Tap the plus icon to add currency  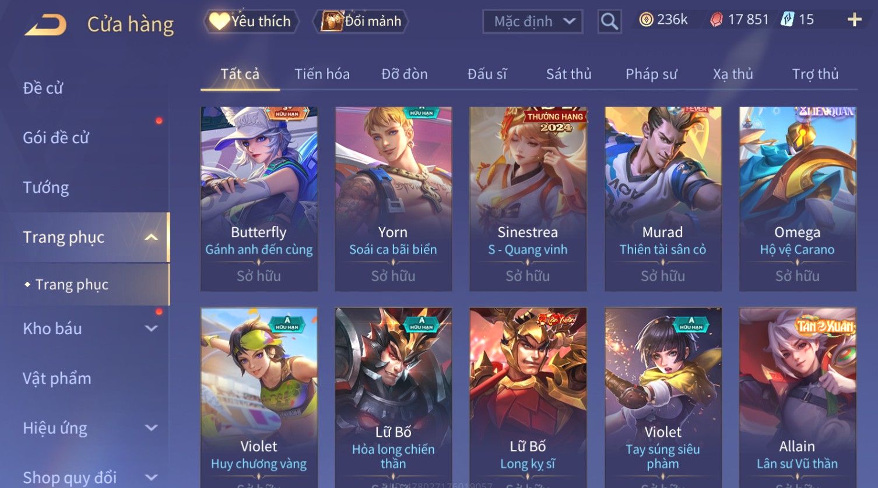point(854,20)
